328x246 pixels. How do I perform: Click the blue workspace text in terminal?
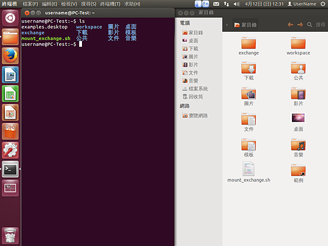[x=89, y=27]
